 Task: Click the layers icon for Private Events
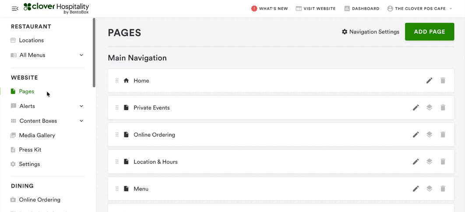pyautogui.click(x=429, y=108)
